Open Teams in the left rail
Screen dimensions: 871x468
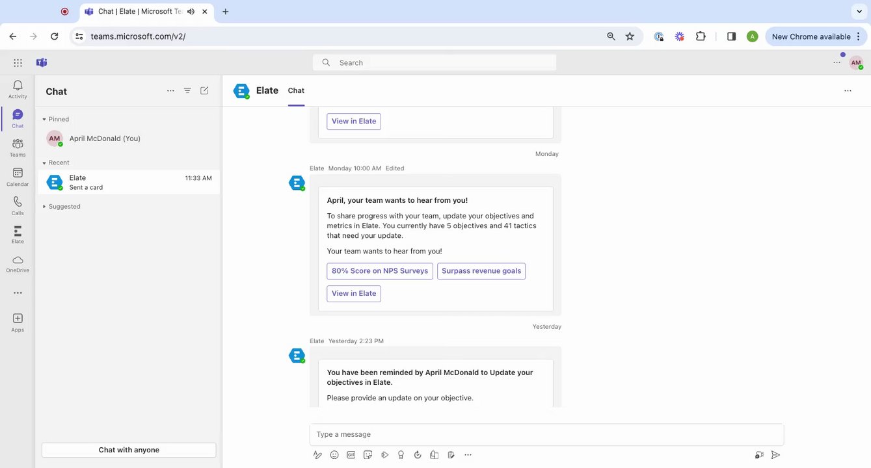click(x=18, y=148)
